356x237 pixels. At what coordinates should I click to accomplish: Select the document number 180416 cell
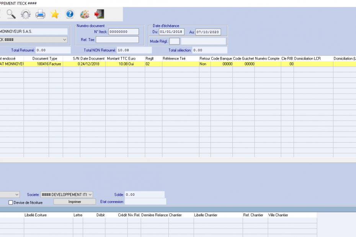[36, 64]
